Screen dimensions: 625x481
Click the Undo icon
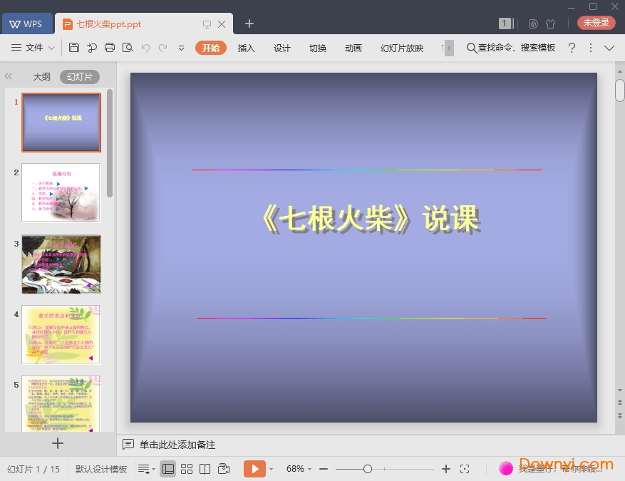click(145, 48)
